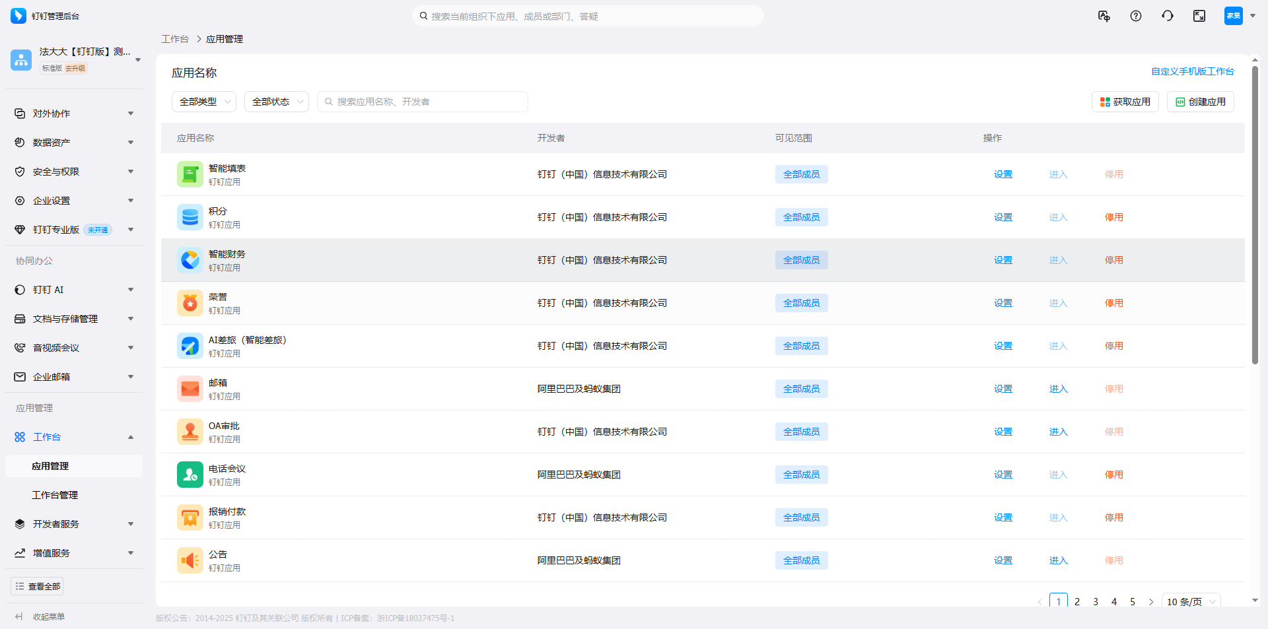Click the 企业设置 sidebar icon
Viewport: 1268px width, 629px height.
coord(20,201)
